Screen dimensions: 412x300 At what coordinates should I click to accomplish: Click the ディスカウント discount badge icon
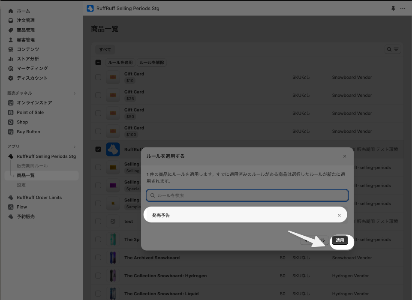coord(11,78)
